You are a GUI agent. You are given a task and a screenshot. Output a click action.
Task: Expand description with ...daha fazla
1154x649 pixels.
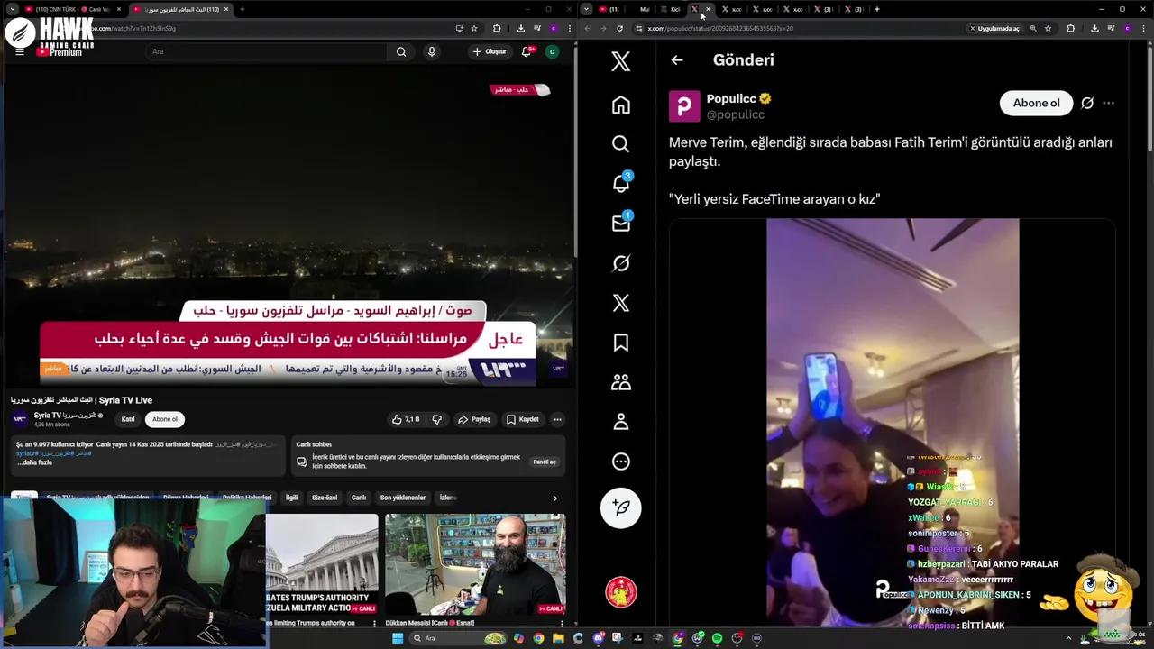coord(34,462)
